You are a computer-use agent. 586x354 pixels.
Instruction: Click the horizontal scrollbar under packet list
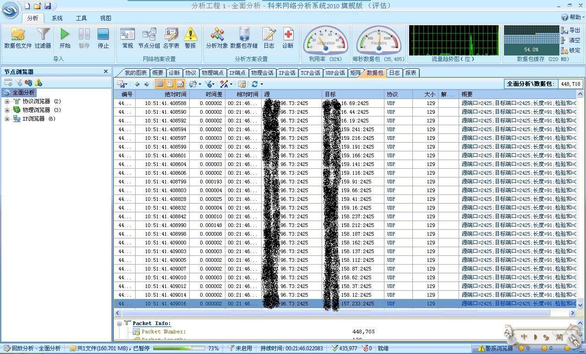point(334,313)
